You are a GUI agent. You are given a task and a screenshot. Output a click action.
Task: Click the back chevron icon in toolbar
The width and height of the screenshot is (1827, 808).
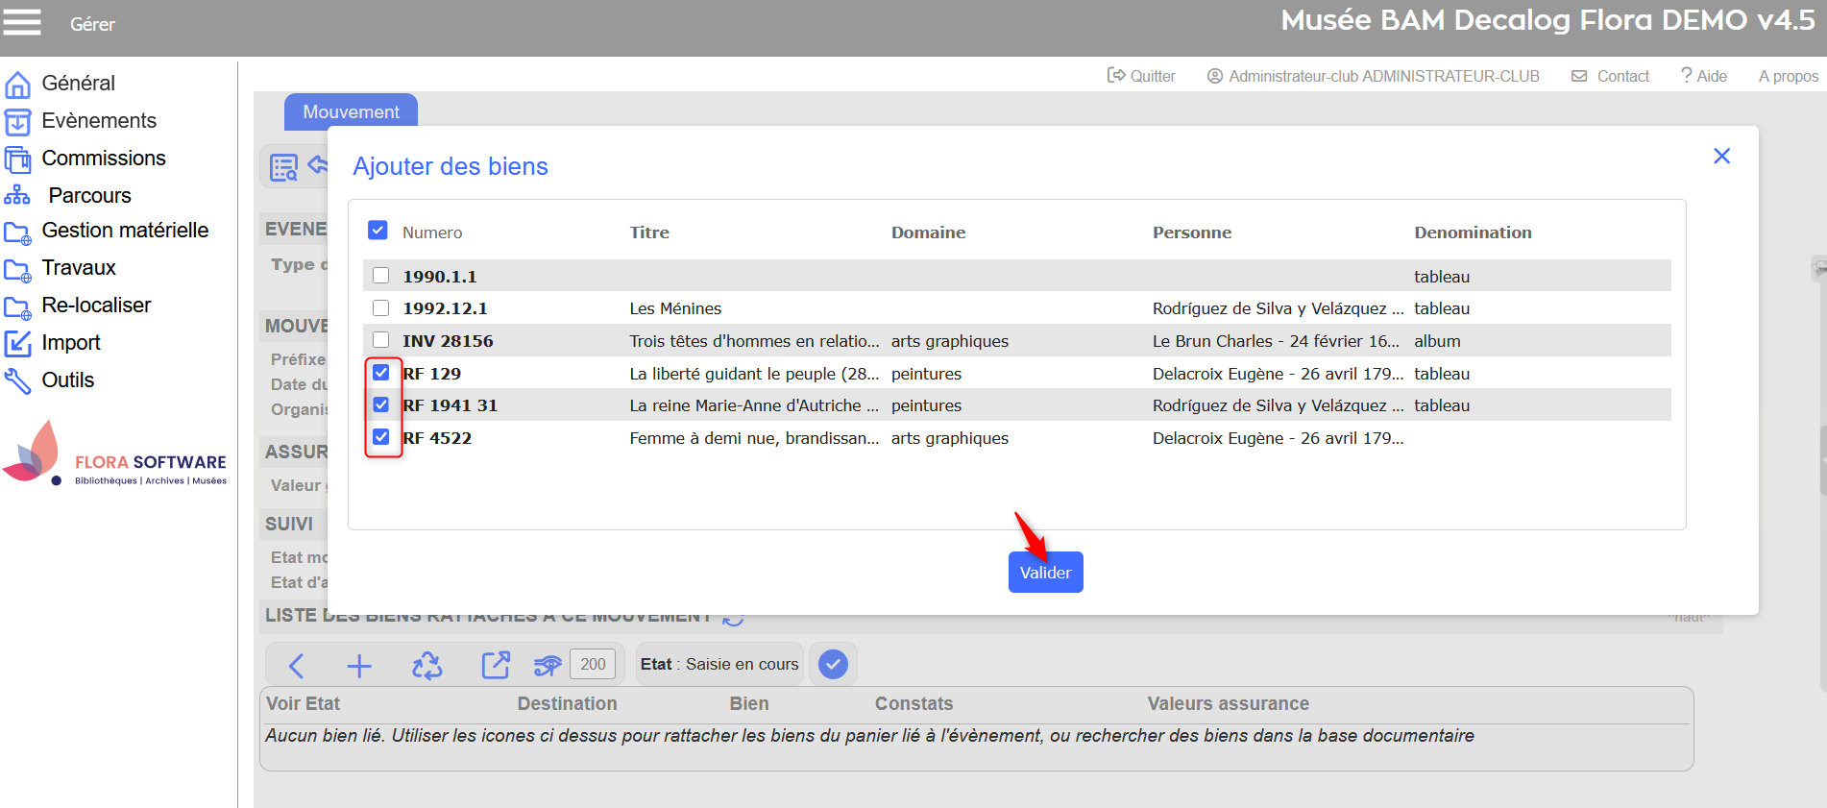[x=296, y=665]
